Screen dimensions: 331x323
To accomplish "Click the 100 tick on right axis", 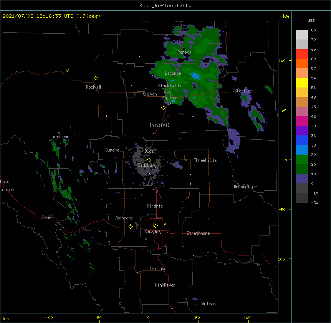I will pyautogui.click(x=282, y=61).
